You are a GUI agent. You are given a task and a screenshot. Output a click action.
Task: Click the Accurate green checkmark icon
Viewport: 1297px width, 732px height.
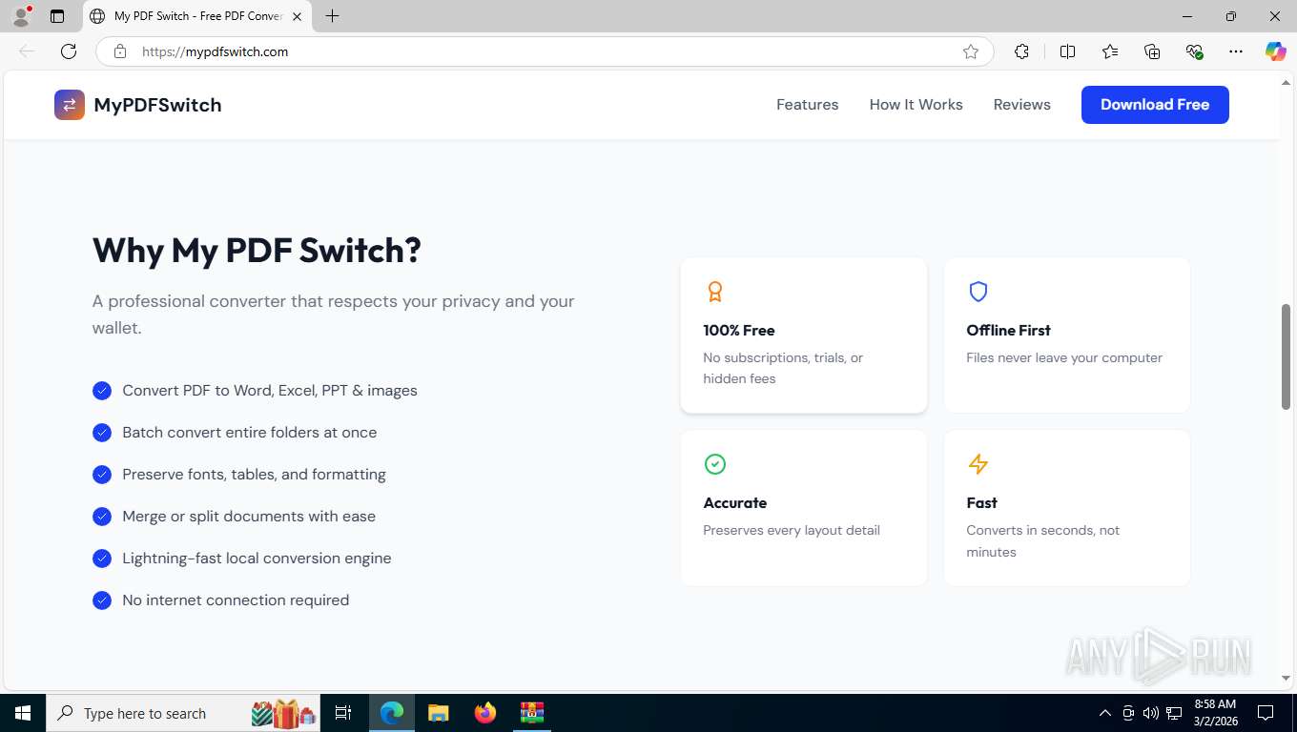click(x=715, y=464)
